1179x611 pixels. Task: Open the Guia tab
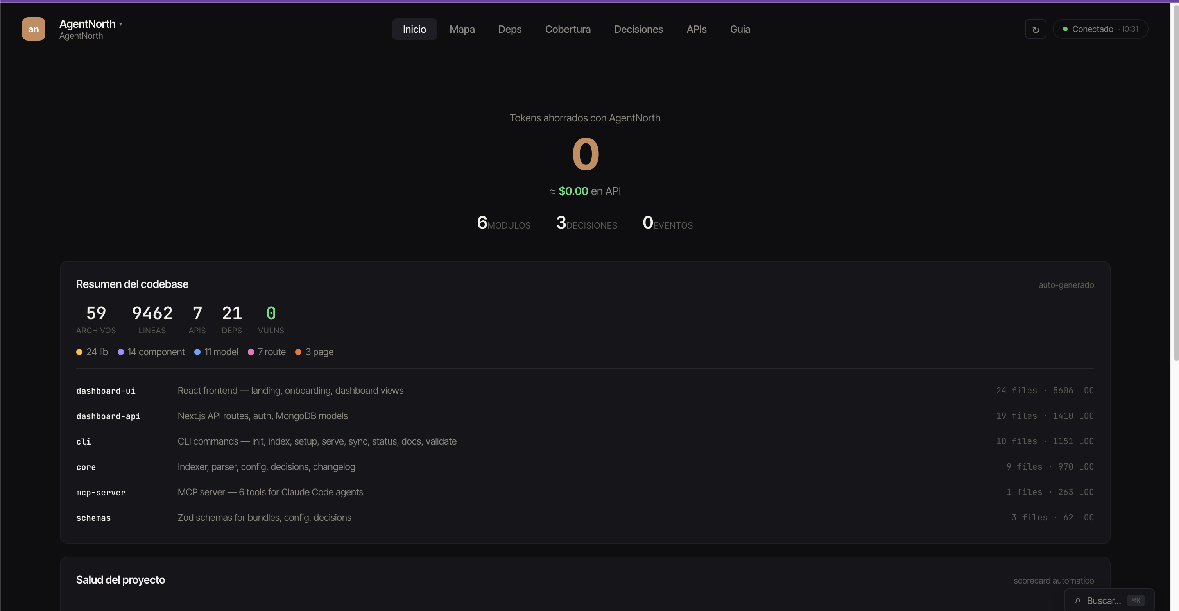(740, 29)
